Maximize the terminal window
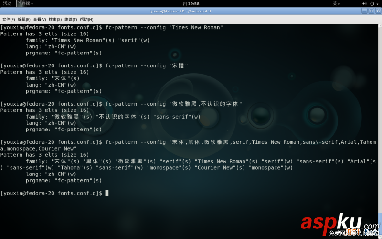382x239 pixels. click(x=371, y=11)
